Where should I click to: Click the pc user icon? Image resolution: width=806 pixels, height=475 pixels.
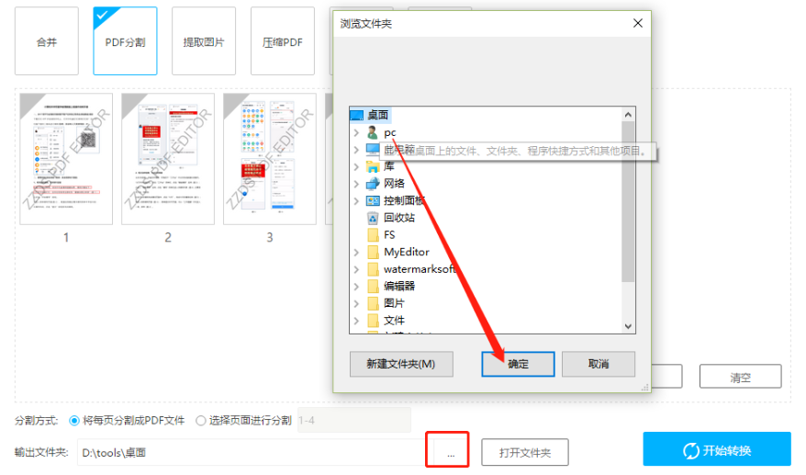click(x=373, y=132)
